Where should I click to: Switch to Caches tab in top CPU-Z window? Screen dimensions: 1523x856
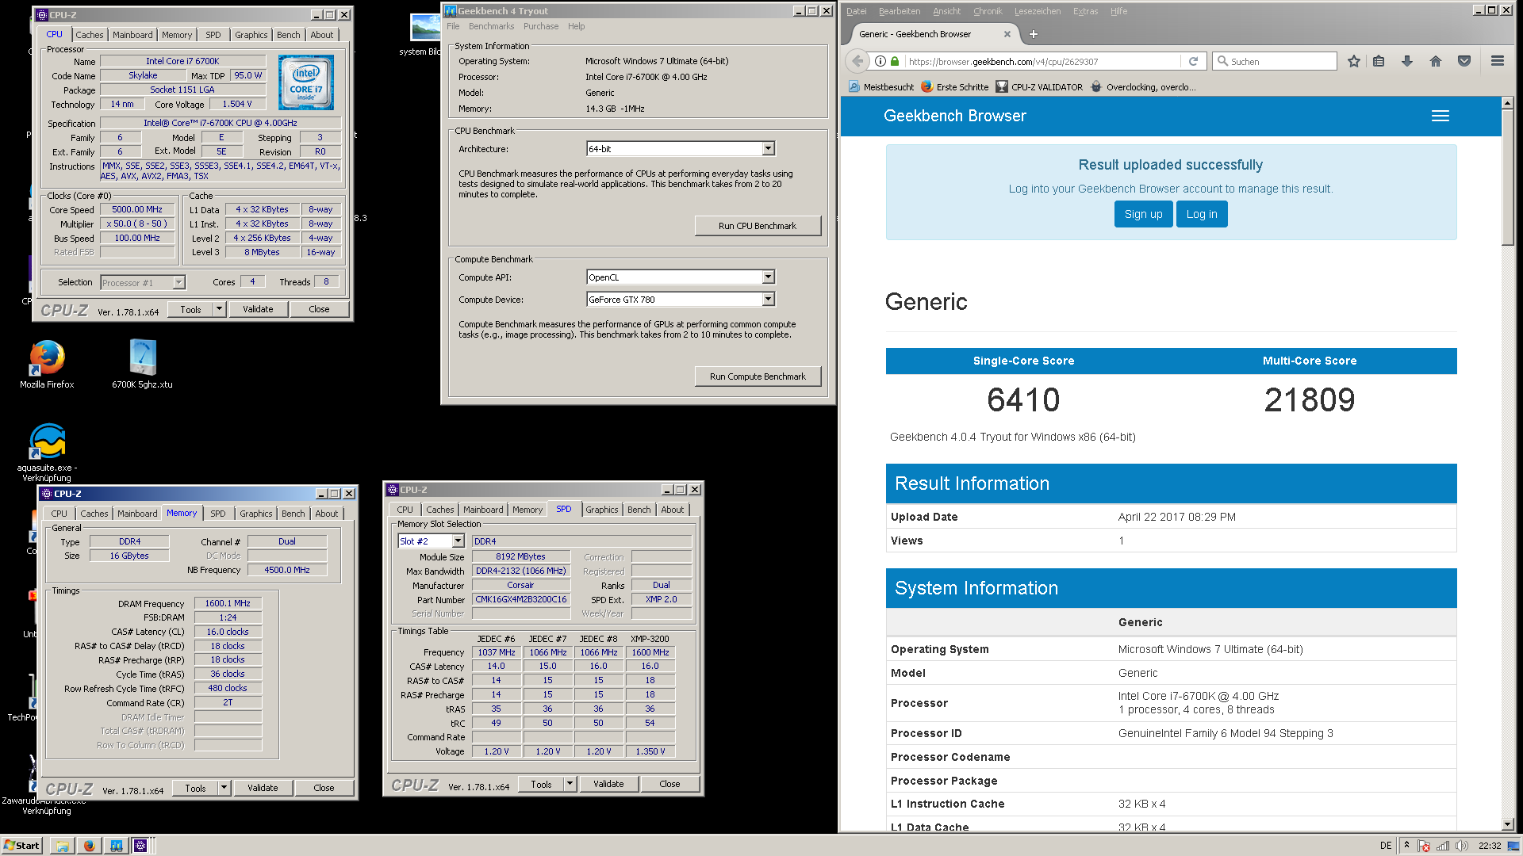click(90, 35)
